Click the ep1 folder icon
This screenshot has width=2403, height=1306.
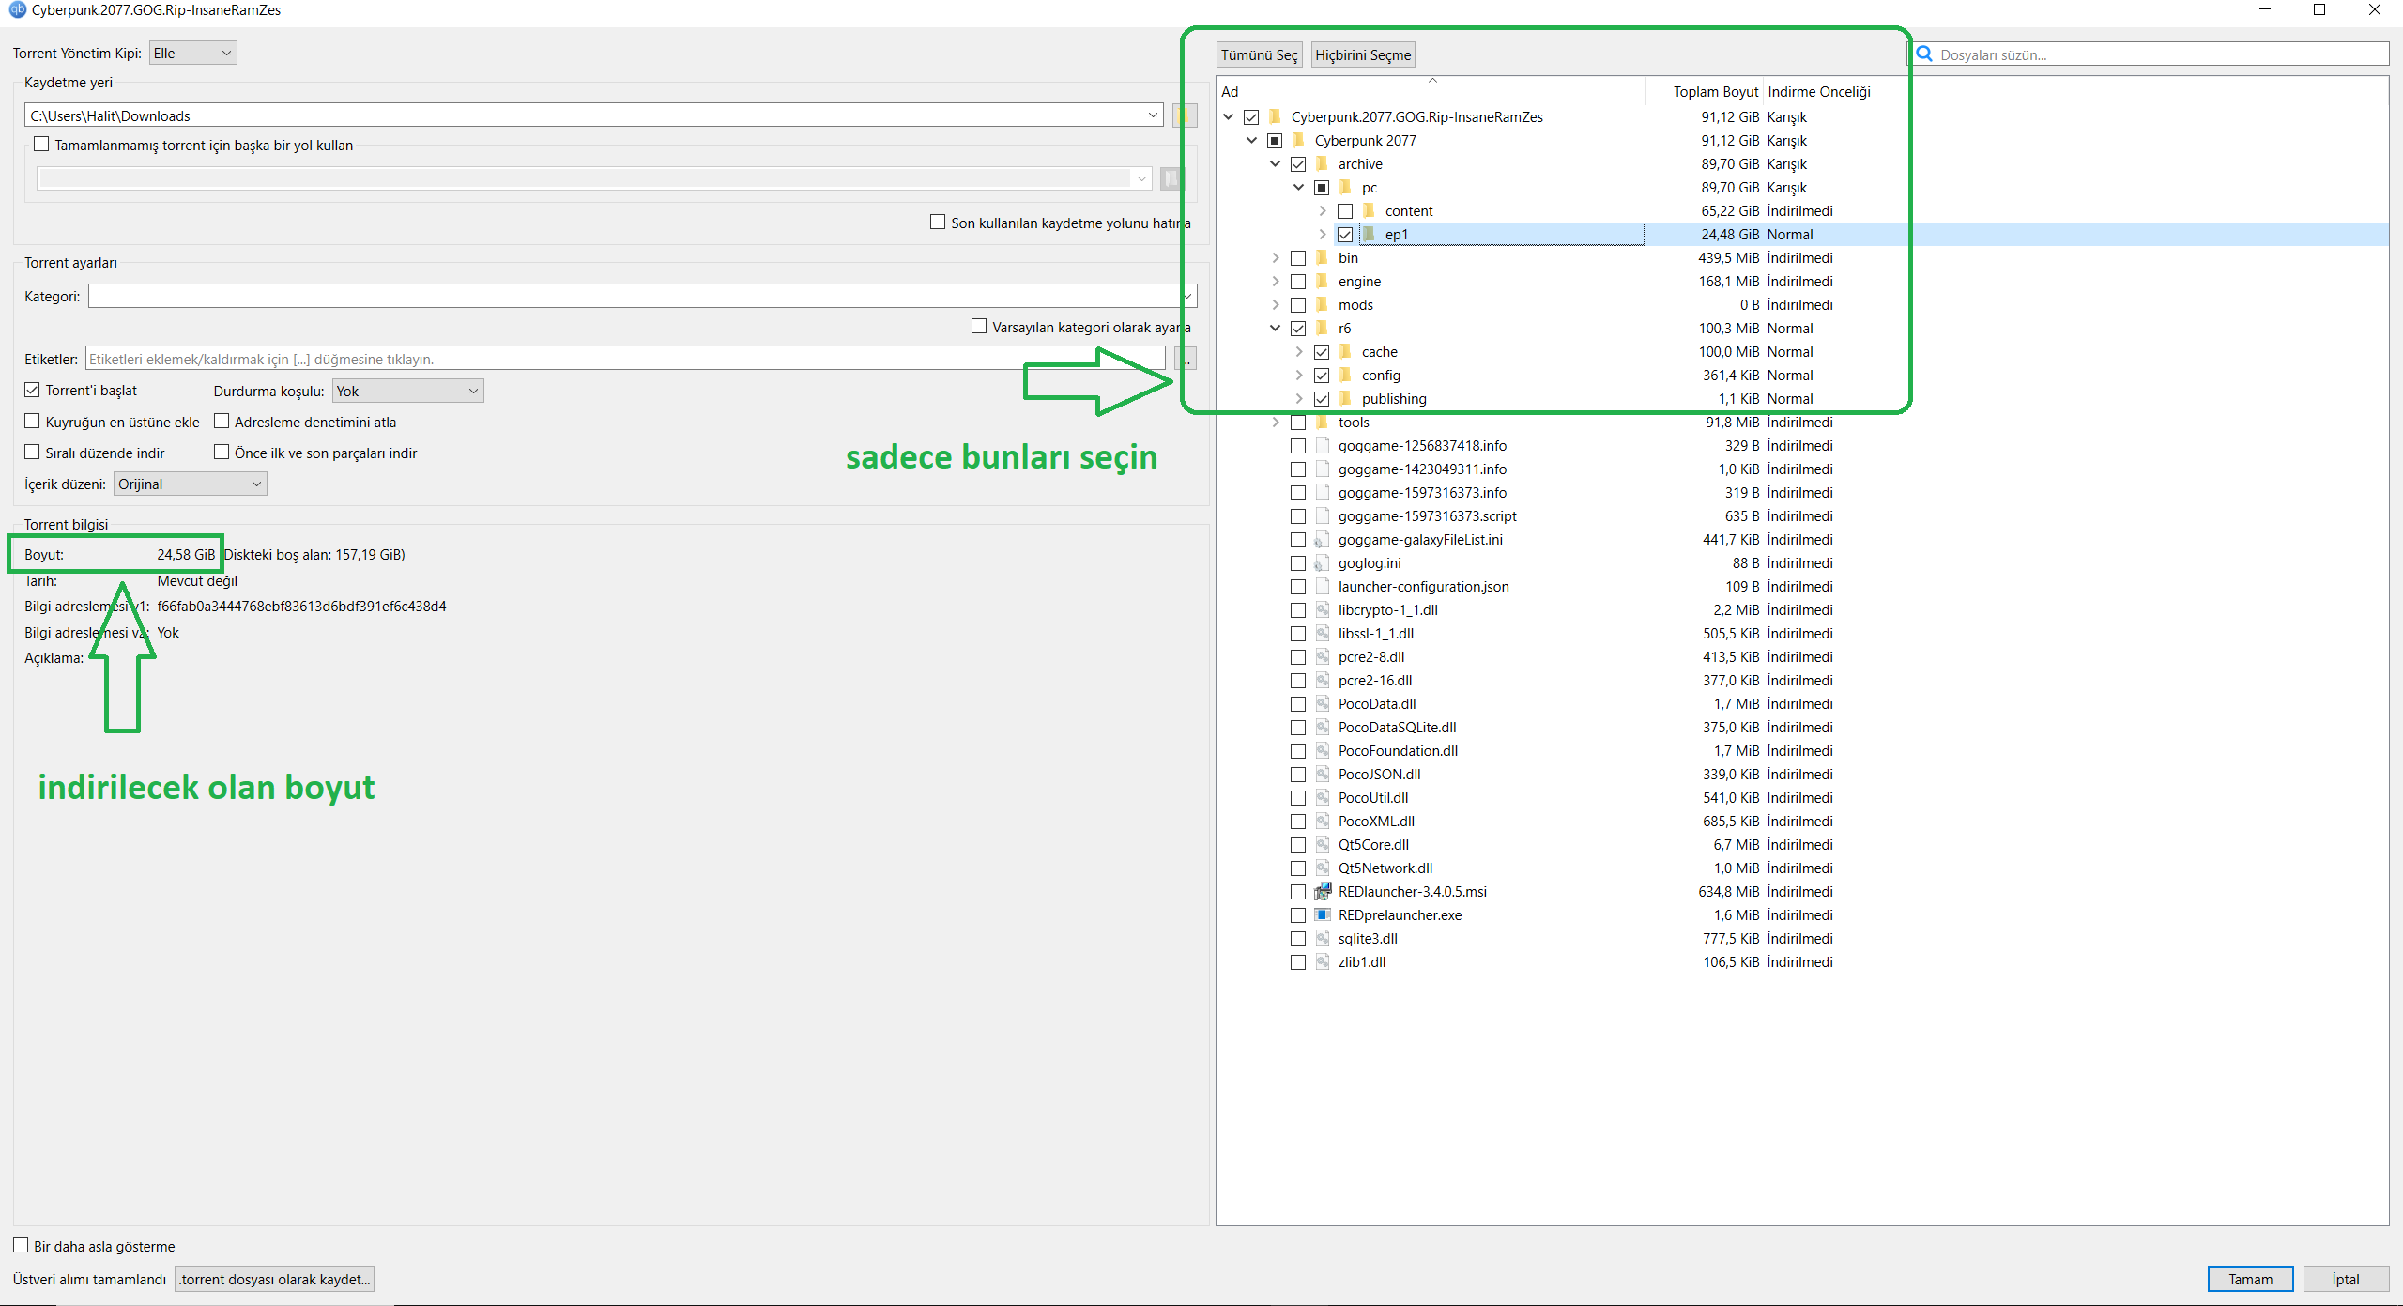point(1369,234)
